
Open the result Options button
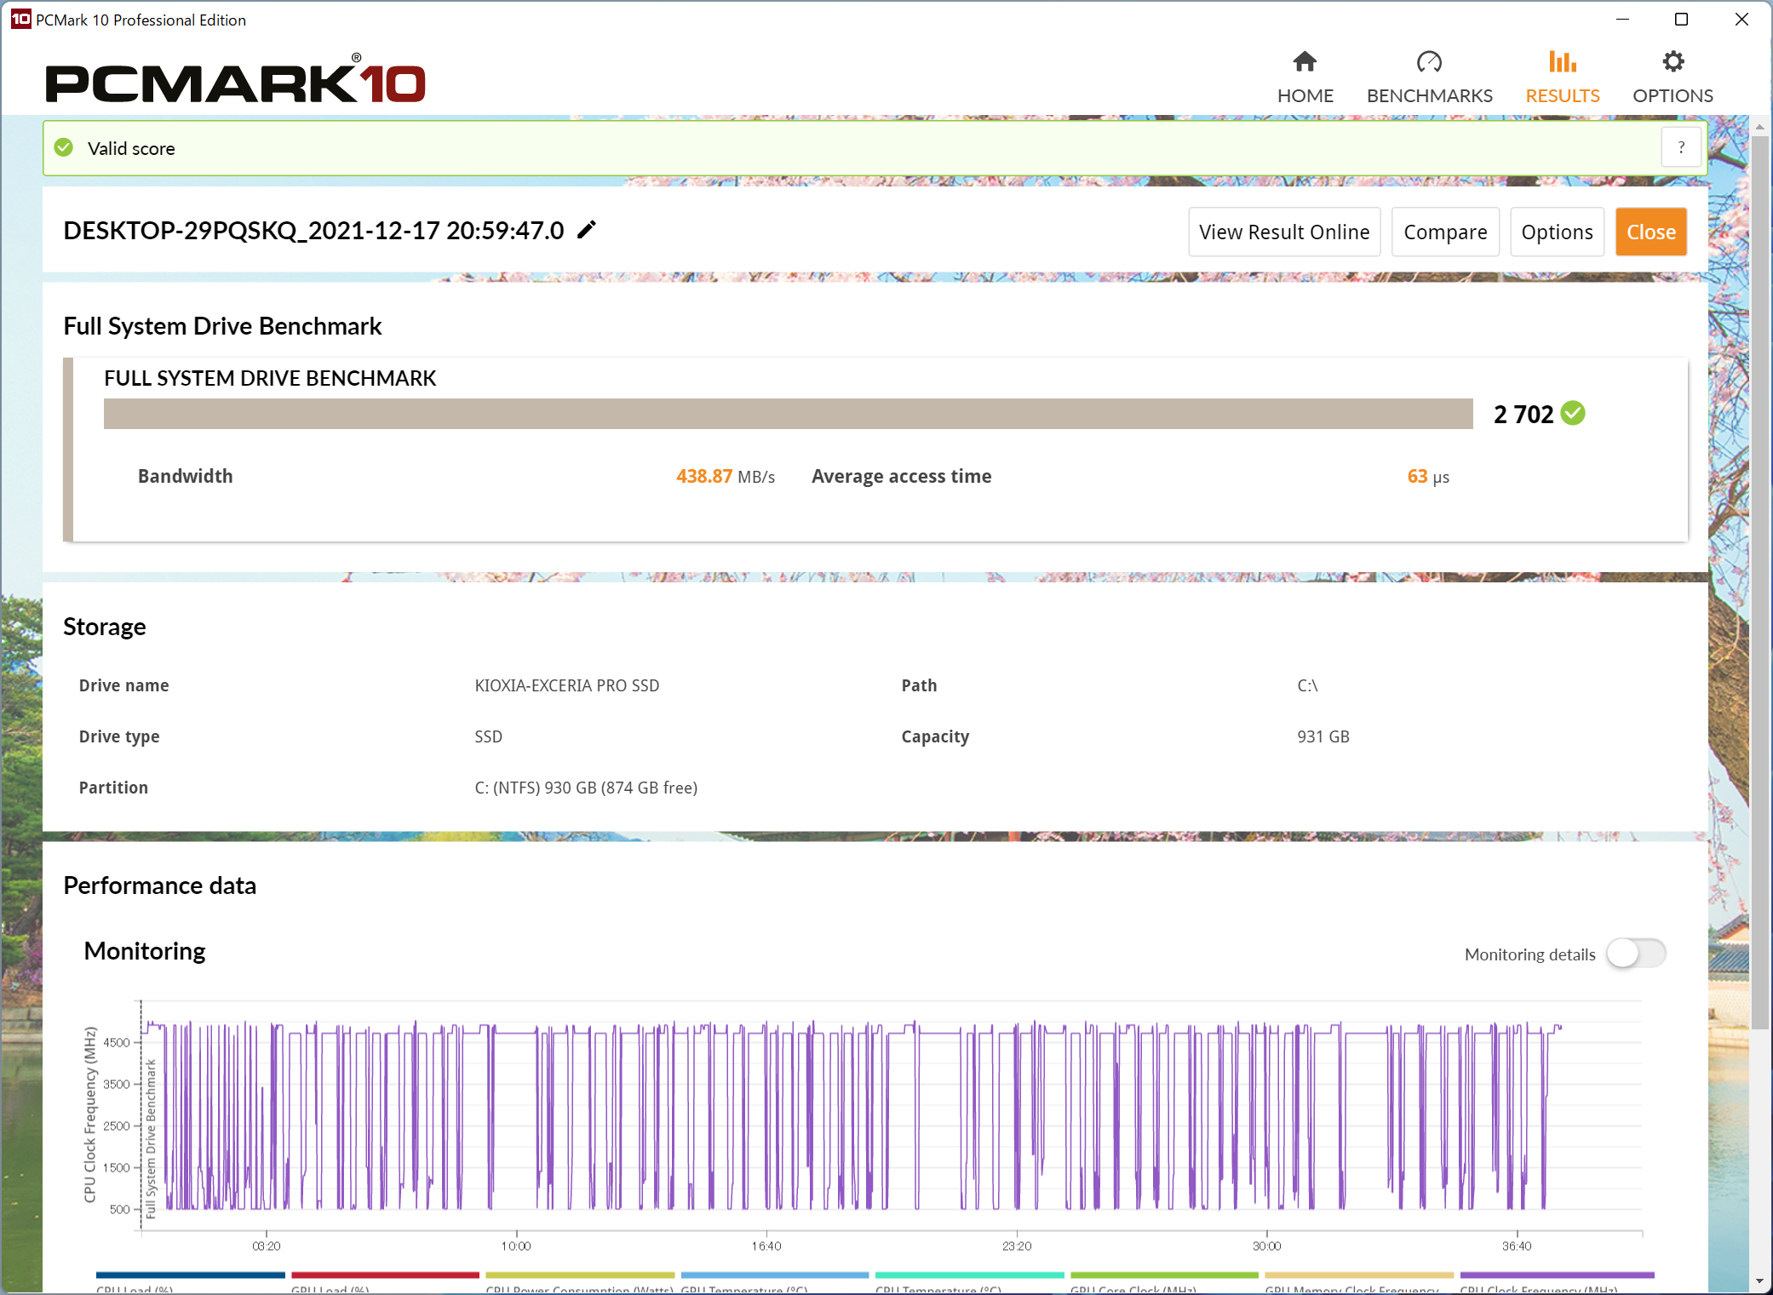1556,232
